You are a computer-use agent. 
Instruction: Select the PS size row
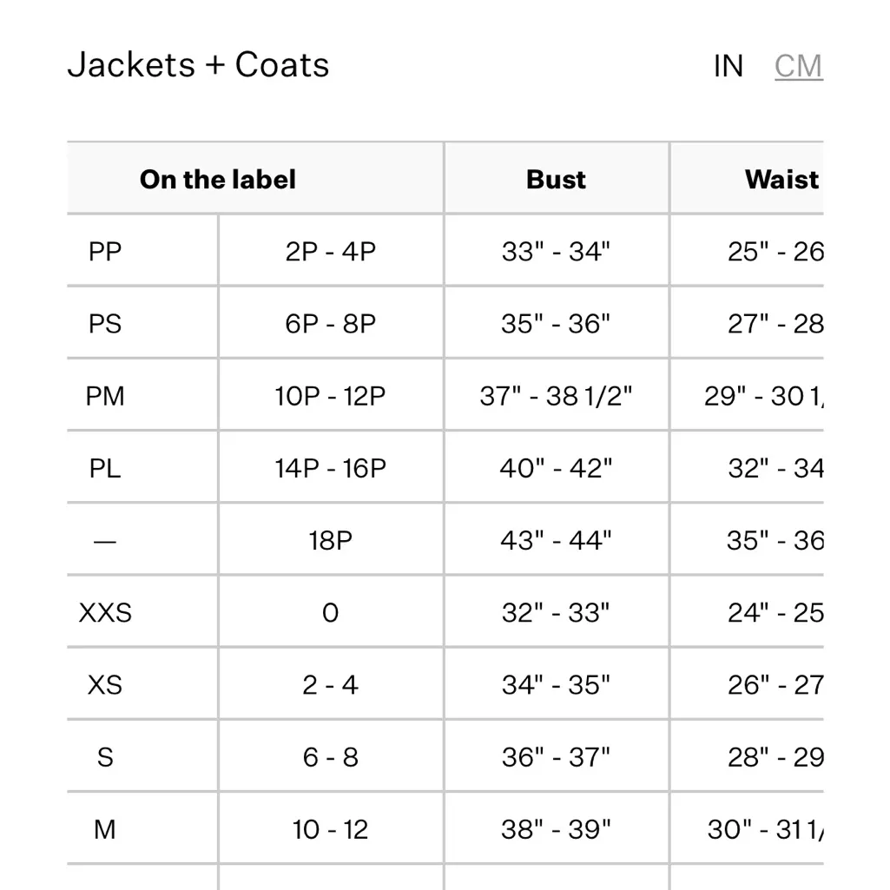pos(105,322)
